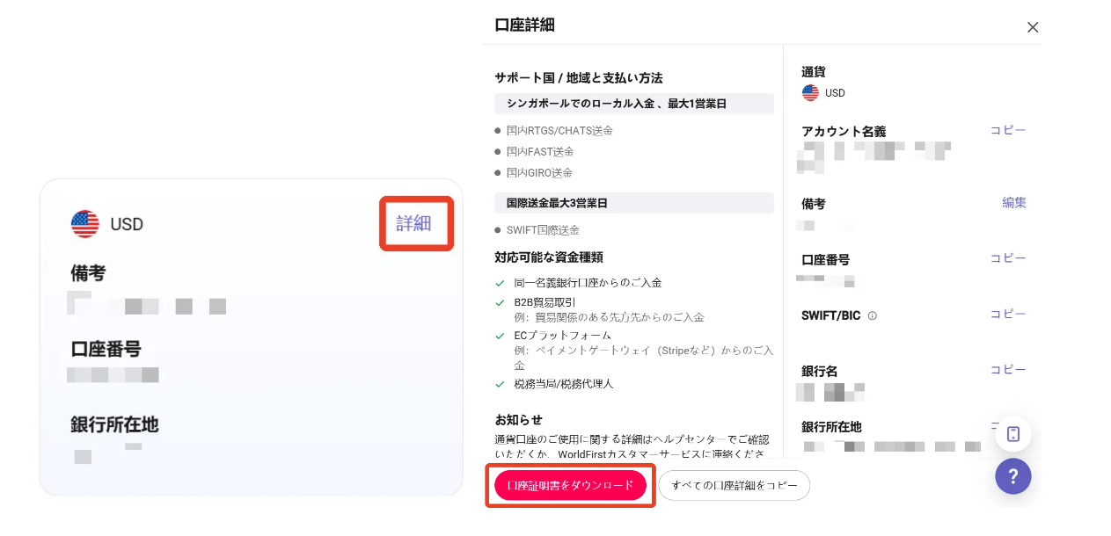Screen dimensions: 1111x536
Task: Copy the SWIFT/BIC code
Action: pos(1008,314)
